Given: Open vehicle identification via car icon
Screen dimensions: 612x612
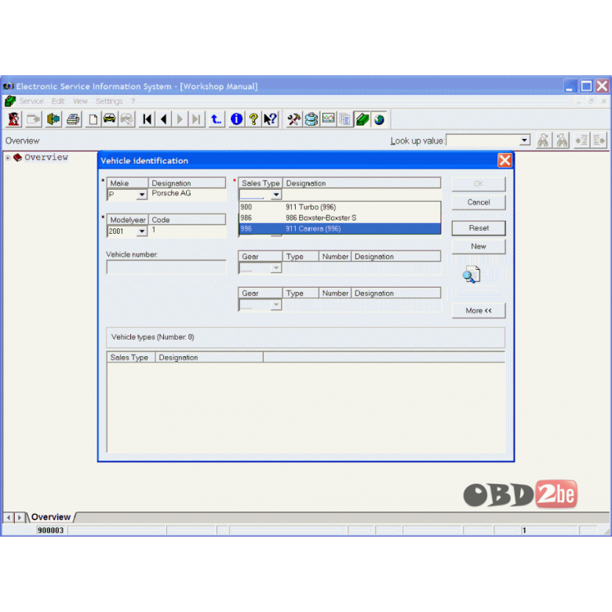Looking at the screenshot, I should point(110,119).
